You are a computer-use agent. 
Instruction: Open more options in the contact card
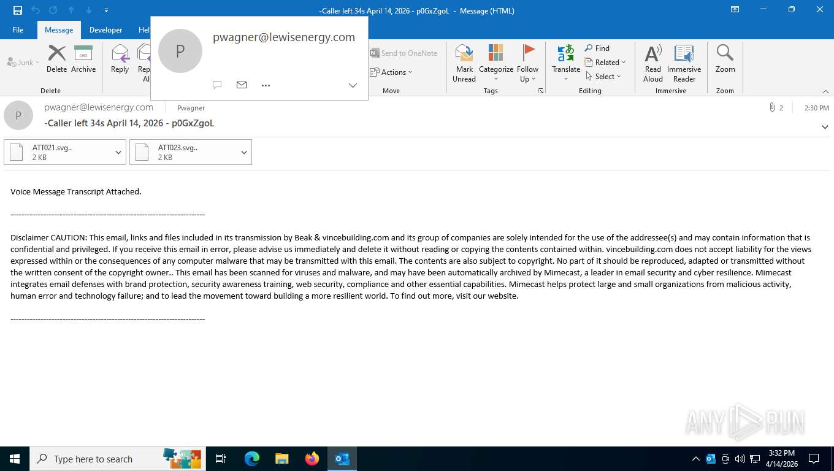coord(266,85)
